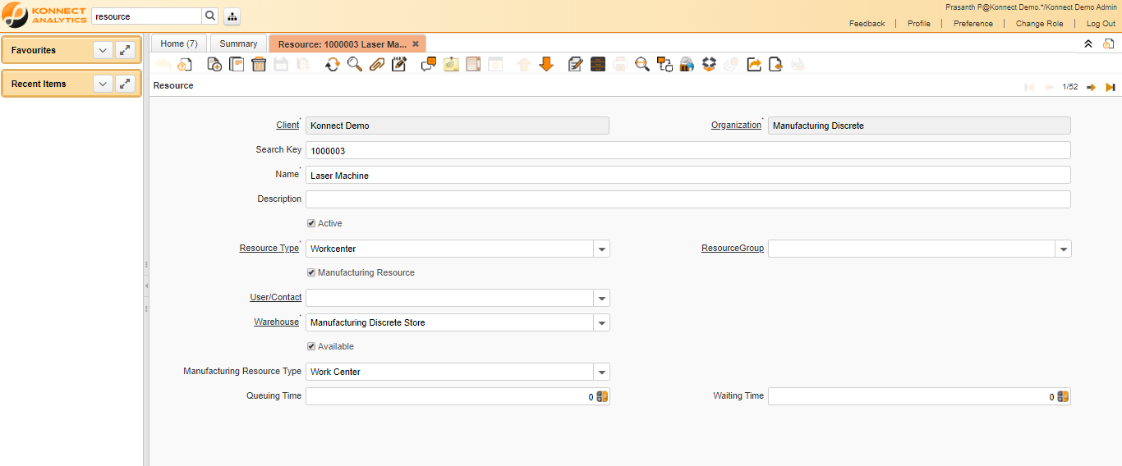1122x466 pixels.
Task: Open the Chat speech bubbles icon
Action: pyautogui.click(x=428, y=64)
